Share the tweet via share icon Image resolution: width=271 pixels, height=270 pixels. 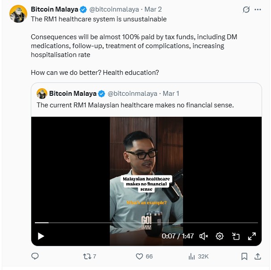pos(258,256)
